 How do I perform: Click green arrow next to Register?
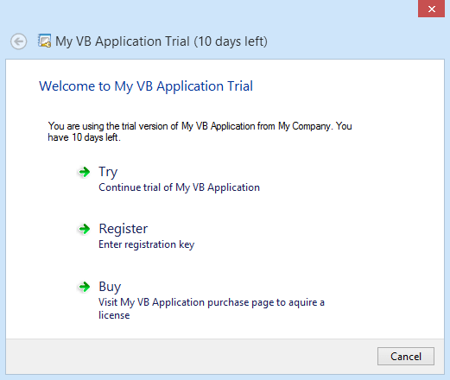point(85,229)
